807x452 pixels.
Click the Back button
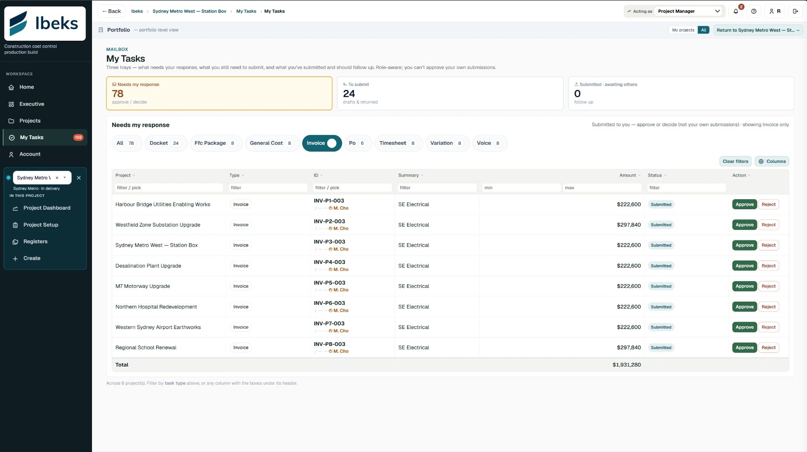pyautogui.click(x=111, y=11)
